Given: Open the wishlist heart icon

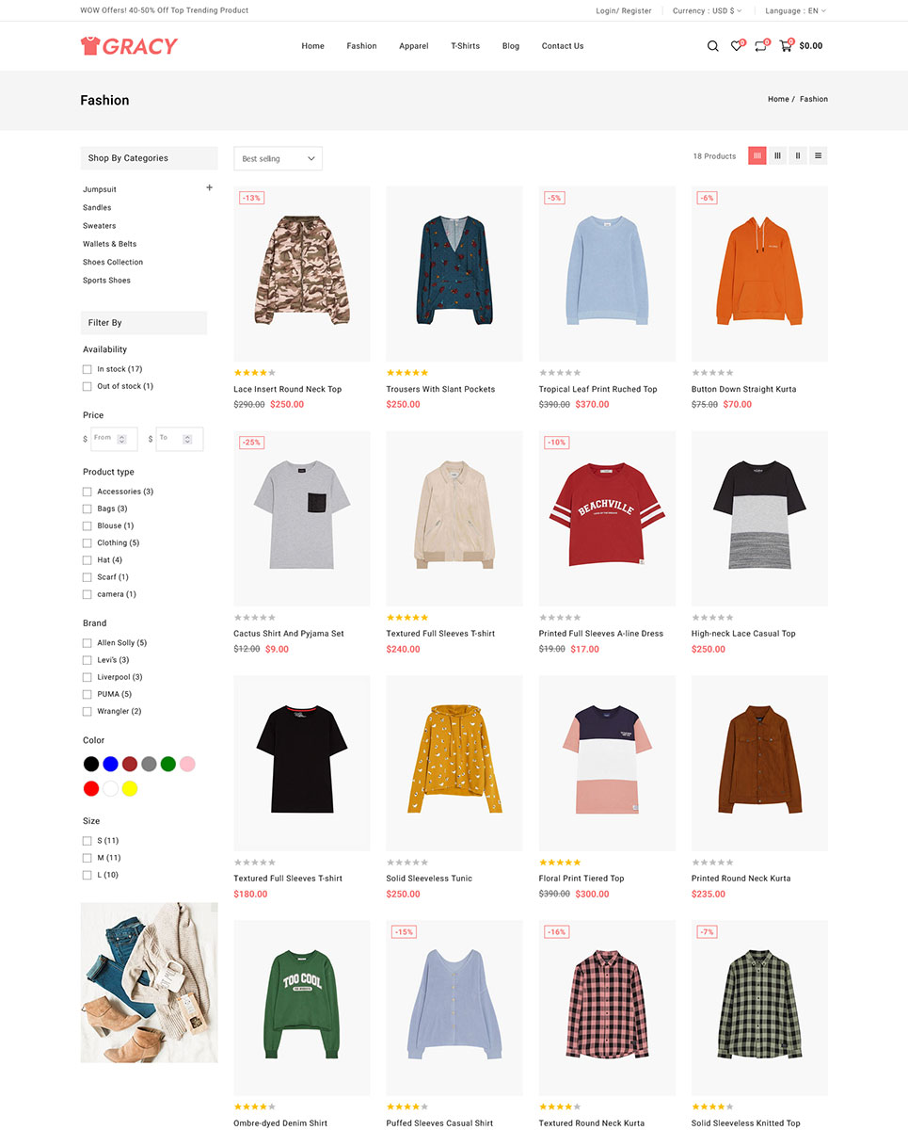Looking at the screenshot, I should pos(737,46).
